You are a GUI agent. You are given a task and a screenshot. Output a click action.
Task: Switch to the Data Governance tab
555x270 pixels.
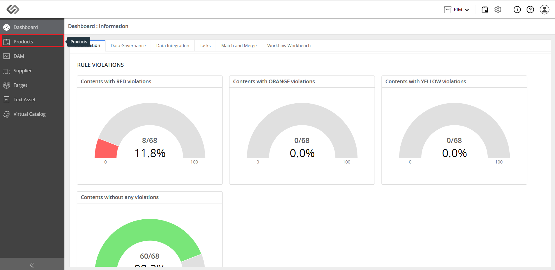pyautogui.click(x=128, y=46)
